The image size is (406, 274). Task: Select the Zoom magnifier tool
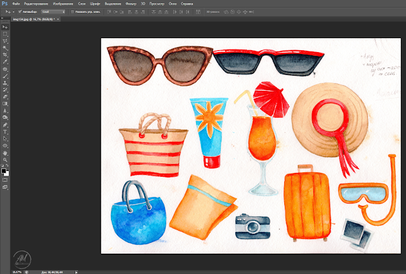pyautogui.click(x=5, y=159)
